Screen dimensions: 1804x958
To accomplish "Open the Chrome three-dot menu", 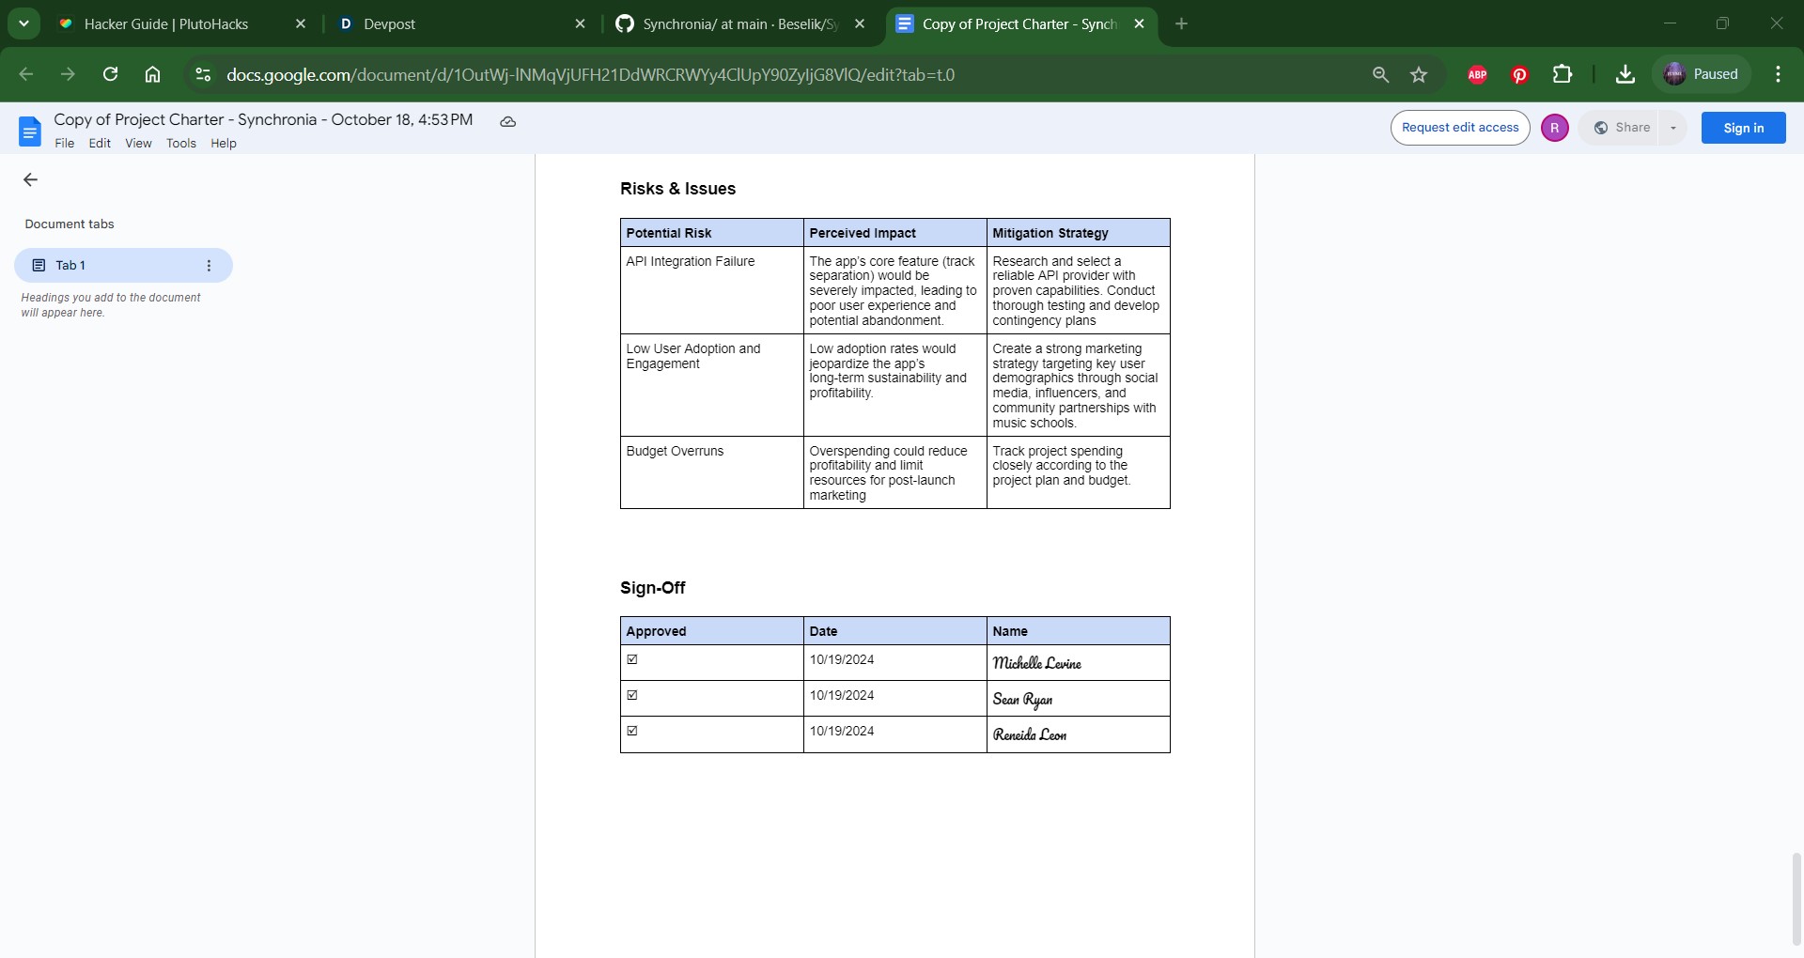I will coord(1778,74).
